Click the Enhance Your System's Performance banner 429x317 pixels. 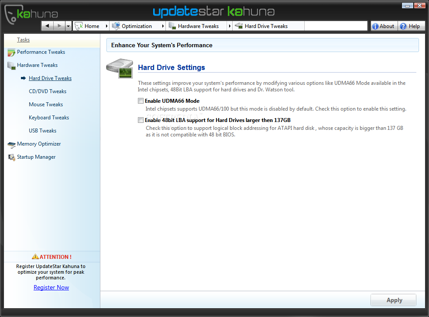click(262, 45)
